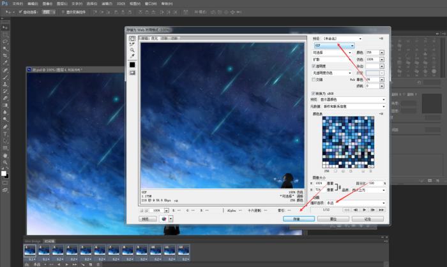Click the foreground color swatch in toolbar

(x=3, y=173)
